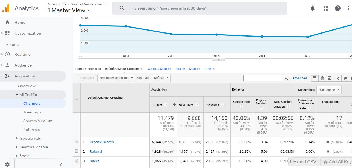Viewport: 352px width, 168px height.
Task: Open Treemaps in the sidebar
Action: pos(32,112)
